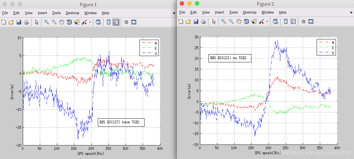Show Plot Tools and dock Figure 1
The height and width of the screenshot is (159, 354).
(x=134, y=22)
